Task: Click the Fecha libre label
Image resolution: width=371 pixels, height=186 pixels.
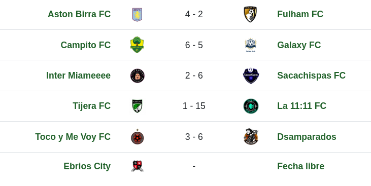Action: tap(301, 166)
